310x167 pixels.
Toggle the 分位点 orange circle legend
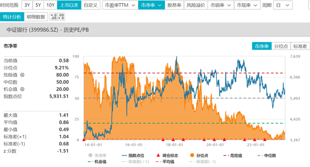pyautogui.click(x=199, y=155)
